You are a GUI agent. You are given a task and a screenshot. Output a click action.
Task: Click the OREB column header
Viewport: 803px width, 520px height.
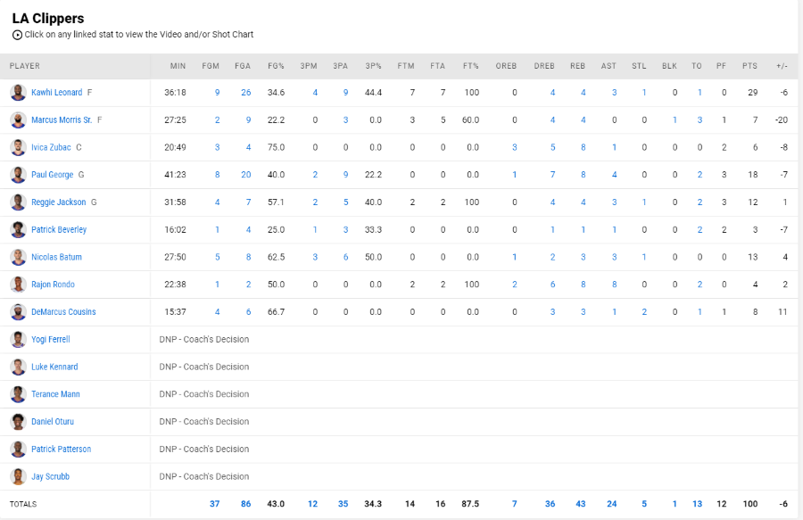pos(506,66)
